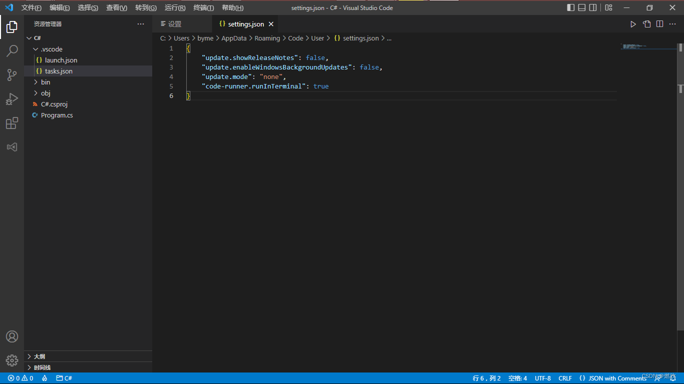Click the notifications bell in status bar
The height and width of the screenshot is (384, 684).
[x=673, y=378]
